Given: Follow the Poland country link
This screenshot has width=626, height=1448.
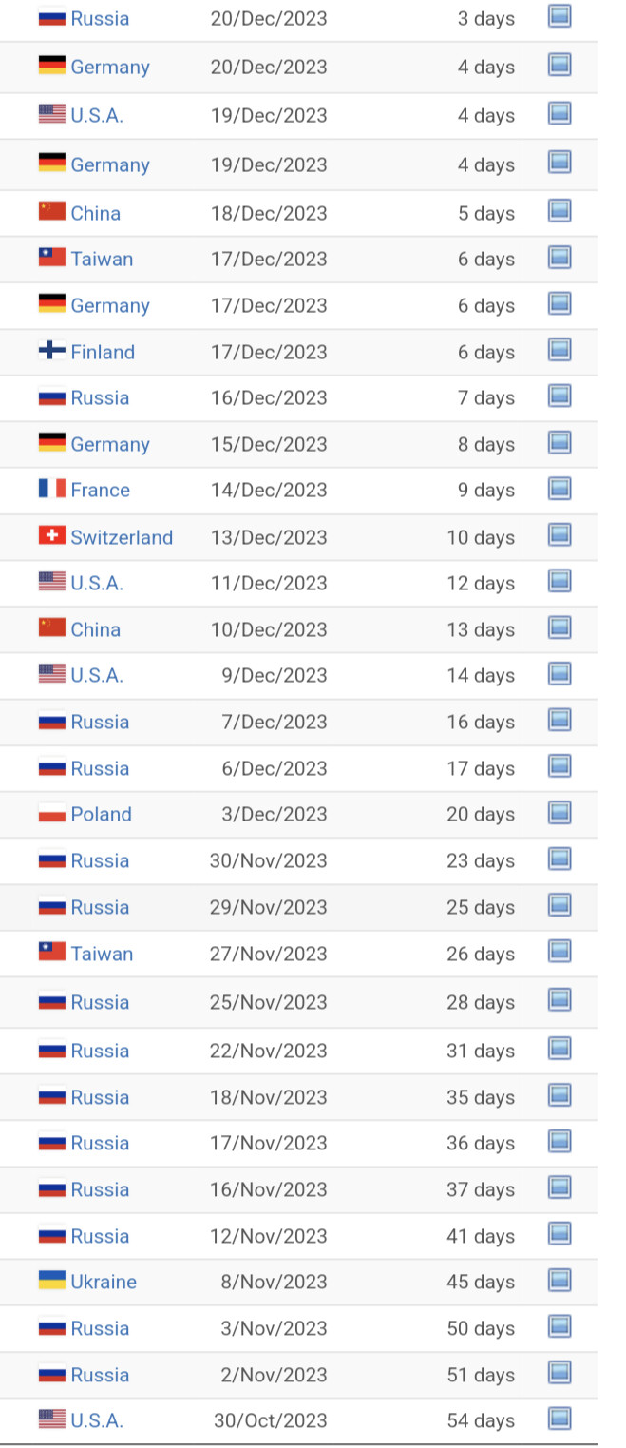Looking at the screenshot, I should pos(101,814).
